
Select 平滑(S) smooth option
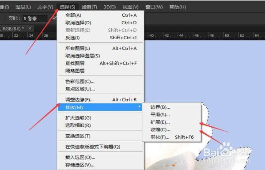point(172,114)
